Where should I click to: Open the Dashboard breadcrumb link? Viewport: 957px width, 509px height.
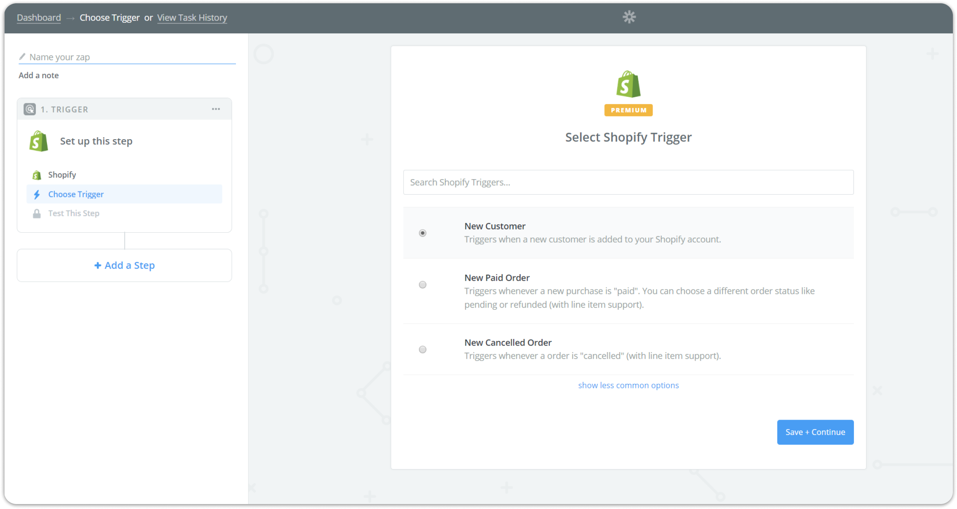coord(39,18)
